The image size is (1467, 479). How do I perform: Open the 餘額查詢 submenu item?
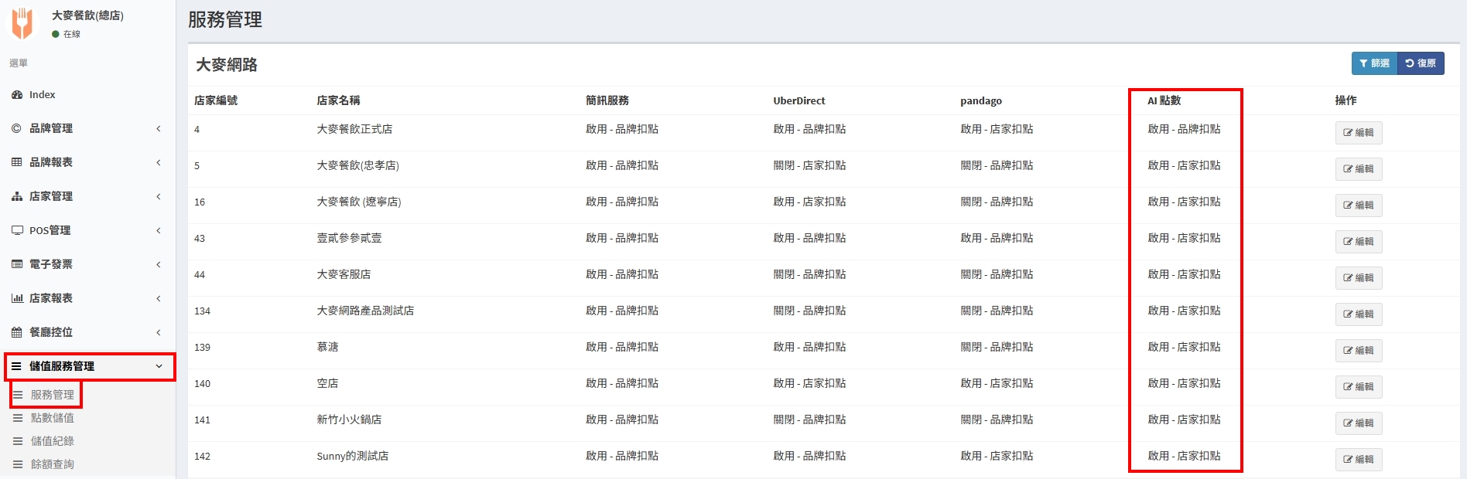point(53,464)
